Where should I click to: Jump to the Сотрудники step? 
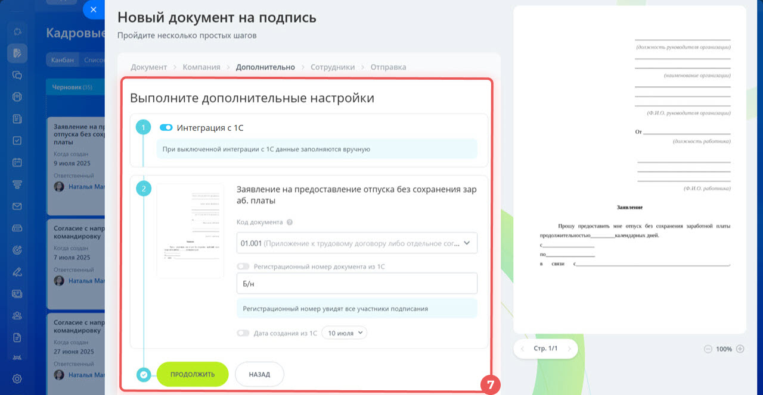point(333,67)
